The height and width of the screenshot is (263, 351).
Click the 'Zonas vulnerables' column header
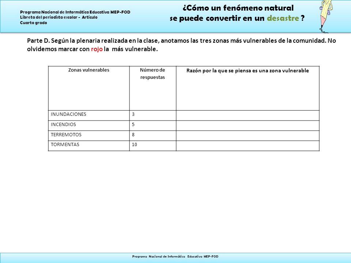click(89, 88)
